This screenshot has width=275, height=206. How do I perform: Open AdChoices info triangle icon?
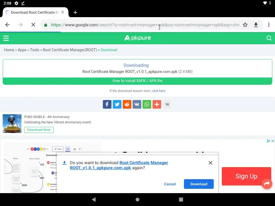coord(268,141)
